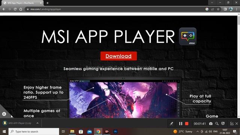Close the MSI App Player tab

pos(41,3)
